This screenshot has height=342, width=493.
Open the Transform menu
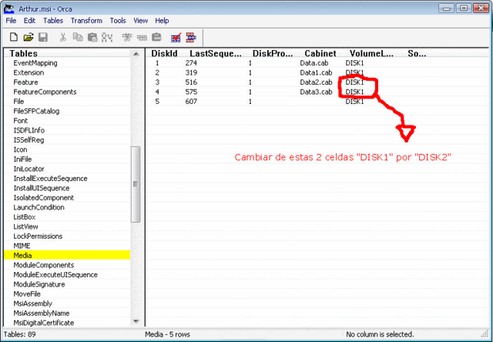(86, 21)
